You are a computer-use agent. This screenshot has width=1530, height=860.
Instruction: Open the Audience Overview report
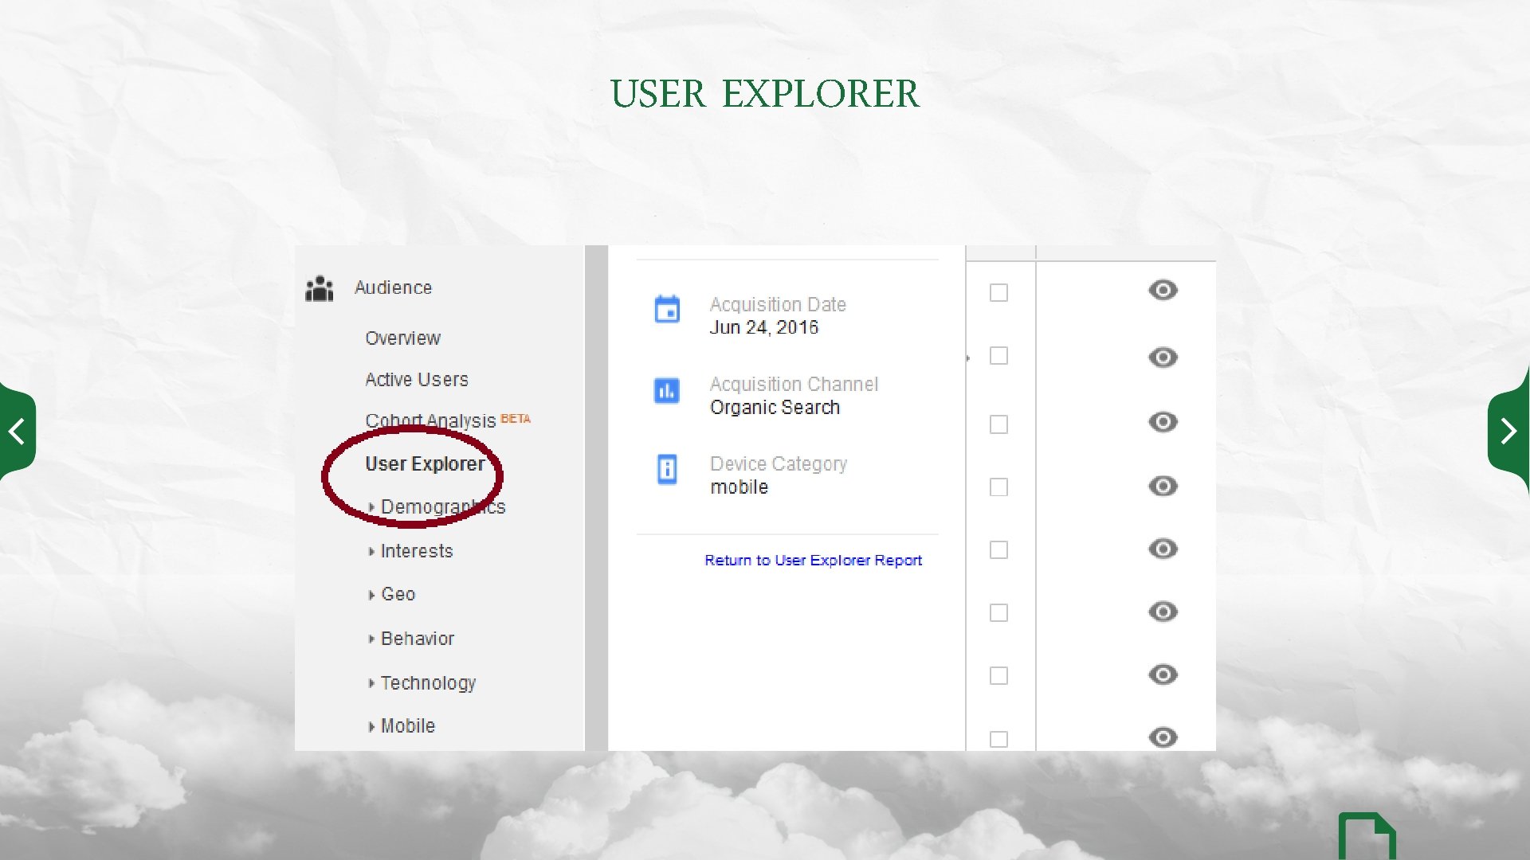tap(402, 338)
